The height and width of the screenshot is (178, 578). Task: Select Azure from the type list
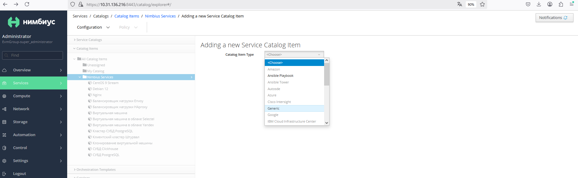click(294, 95)
